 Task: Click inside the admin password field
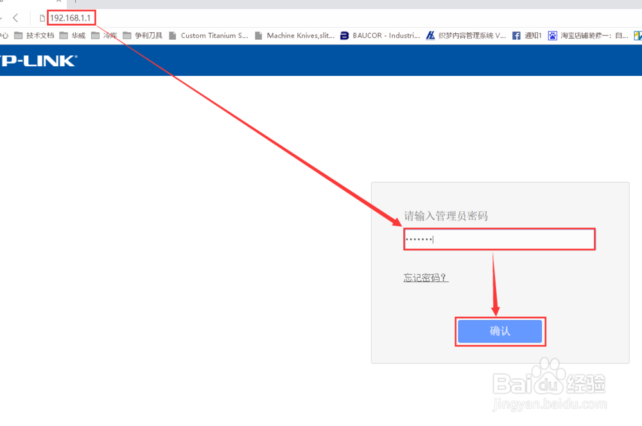click(499, 238)
